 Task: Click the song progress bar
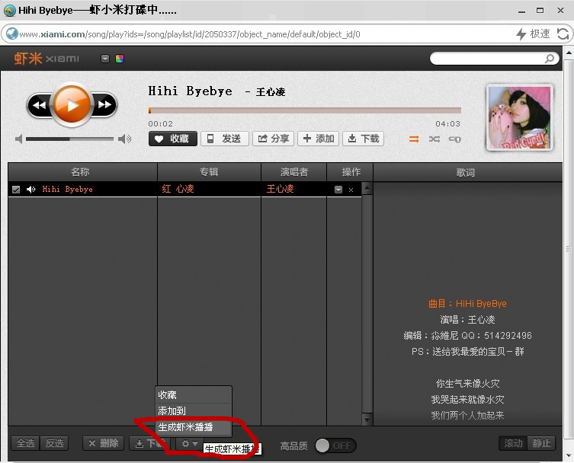305,110
